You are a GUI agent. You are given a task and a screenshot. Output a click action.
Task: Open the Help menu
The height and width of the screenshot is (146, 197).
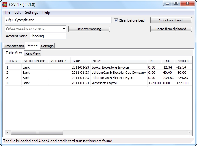46,12
